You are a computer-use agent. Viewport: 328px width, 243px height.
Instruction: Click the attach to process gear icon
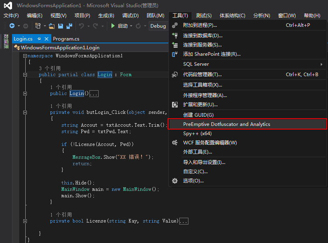click(175, 25)
